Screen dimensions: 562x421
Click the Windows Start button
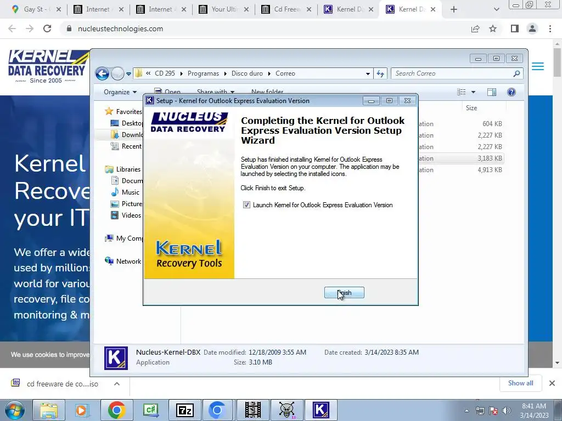point(15,410)
